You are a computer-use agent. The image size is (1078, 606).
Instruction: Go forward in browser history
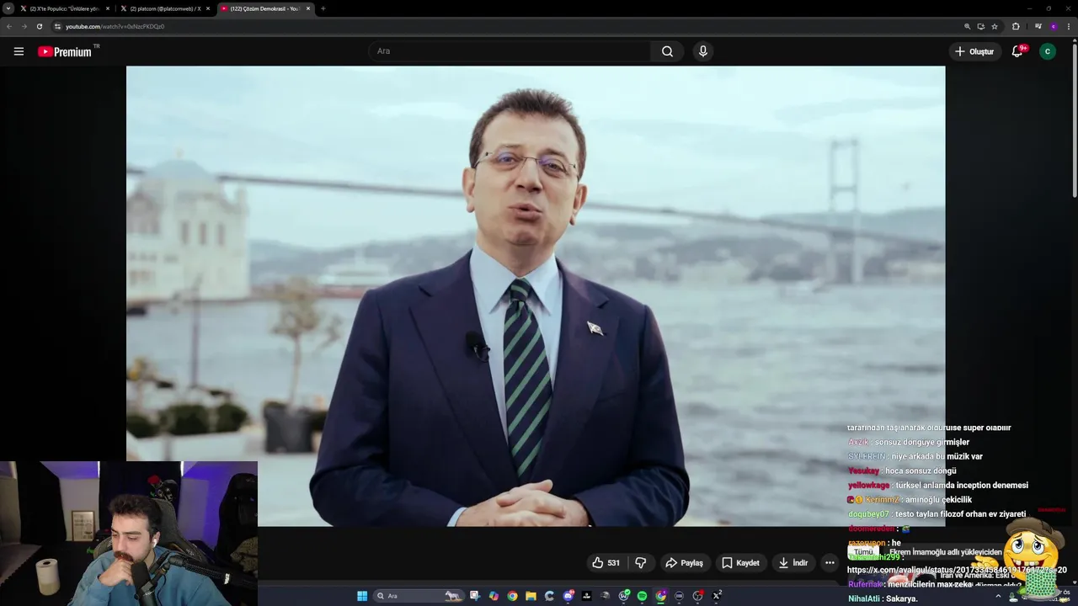(x=24, y=26)
